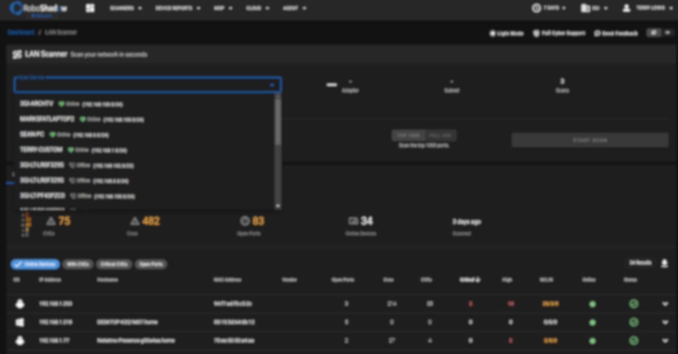Choose the last fully visible offline device
678x354 pixels.
144,196
